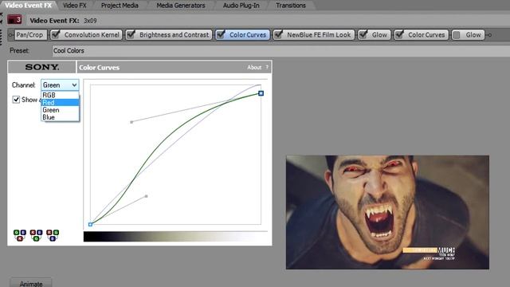The width and height of the screenshot is (510, 287).
Task: Click the video preview image
Action: coord(387,212)
